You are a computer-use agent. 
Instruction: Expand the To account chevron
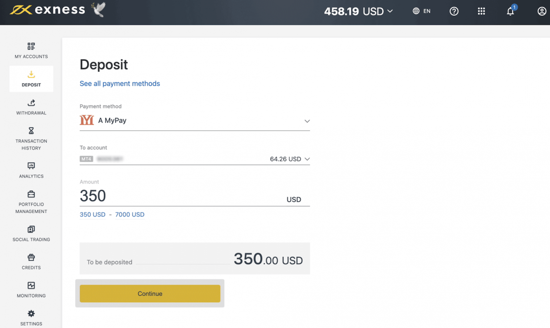coord(307,159)
